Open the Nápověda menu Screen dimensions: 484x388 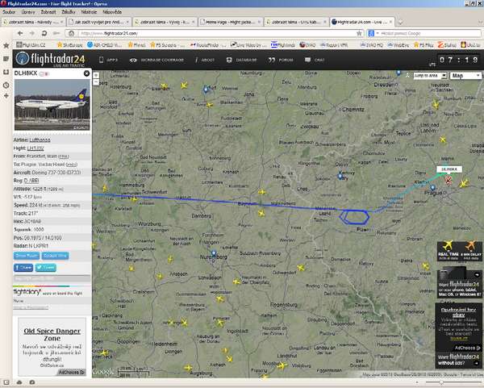112,12
